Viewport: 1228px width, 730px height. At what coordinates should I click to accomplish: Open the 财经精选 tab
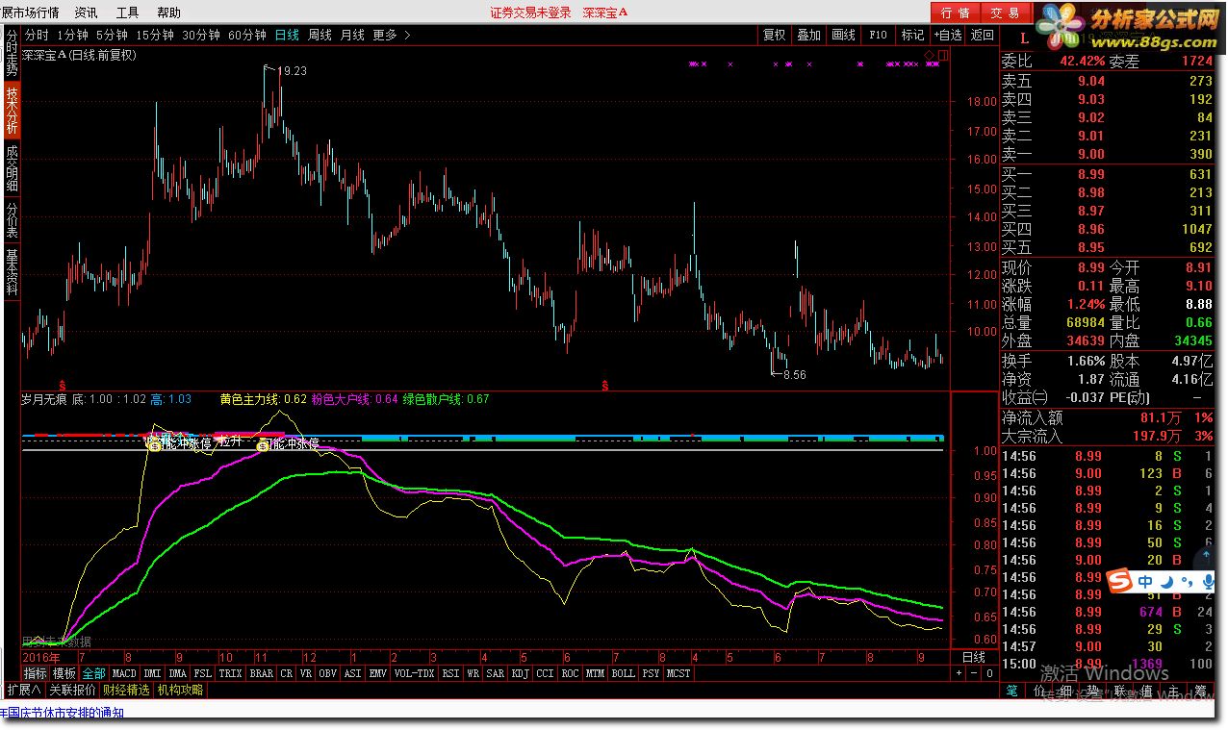point(126,690)
